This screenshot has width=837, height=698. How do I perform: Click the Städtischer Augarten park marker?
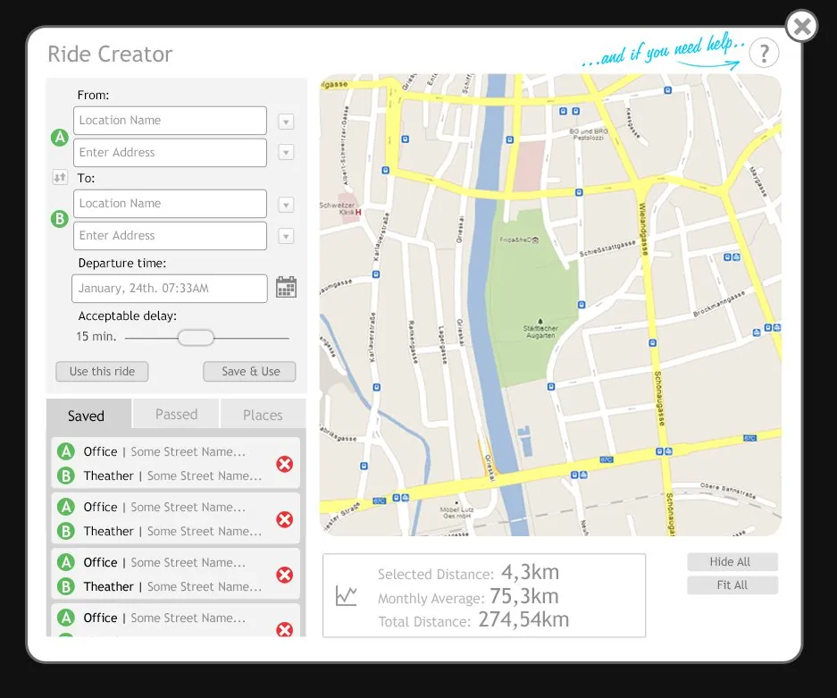point(540,322)
